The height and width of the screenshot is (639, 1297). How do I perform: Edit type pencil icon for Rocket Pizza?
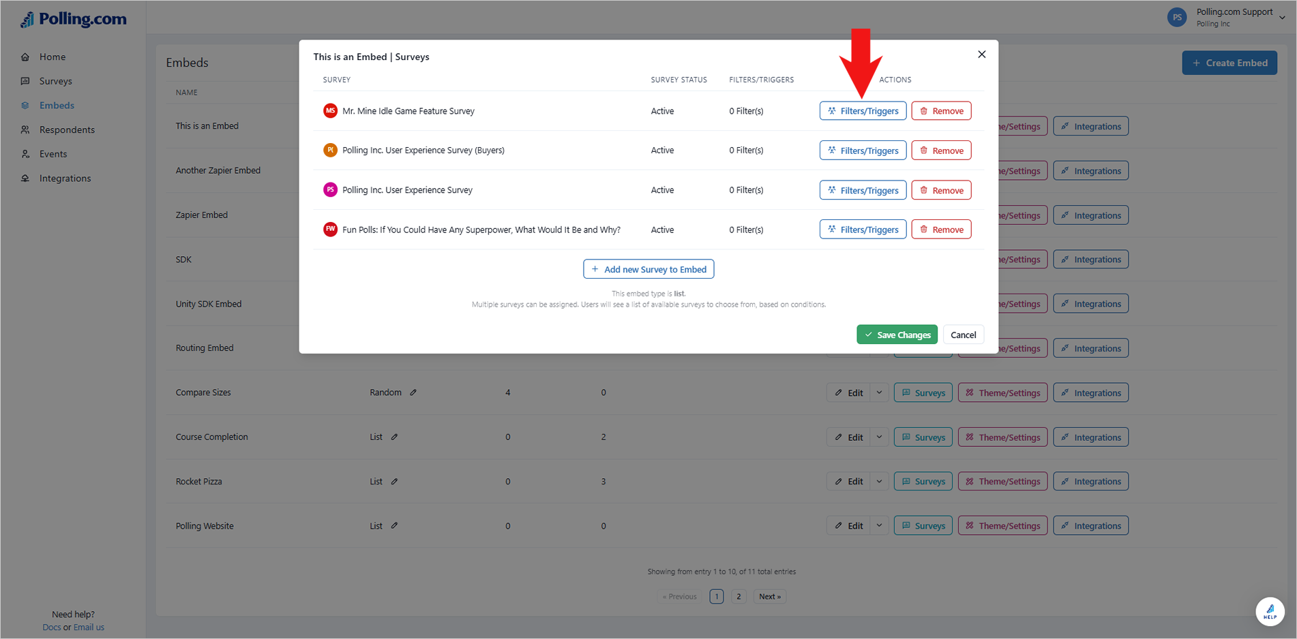click(x=394, y=482)
